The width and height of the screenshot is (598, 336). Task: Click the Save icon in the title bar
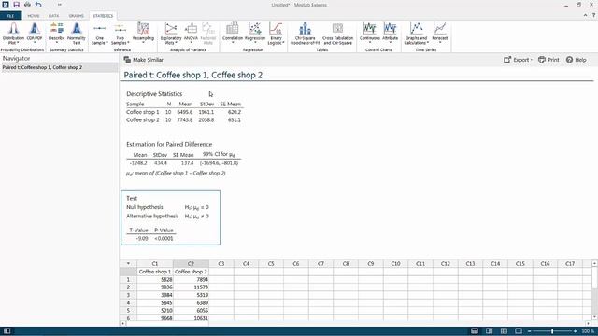point(16,5)
